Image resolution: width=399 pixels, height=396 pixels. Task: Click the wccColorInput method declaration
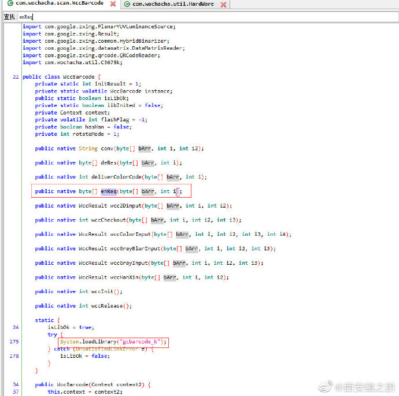coord(164,234)
